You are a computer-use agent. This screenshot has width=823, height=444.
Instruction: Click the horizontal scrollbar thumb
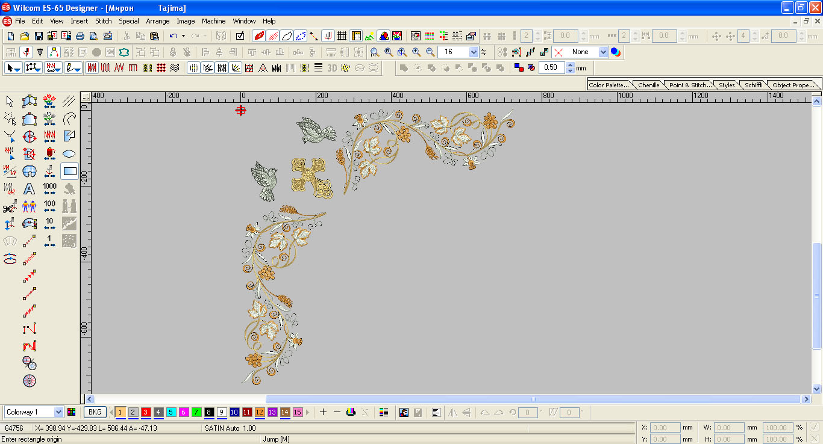pyautogui.click(x=533, y=399)
